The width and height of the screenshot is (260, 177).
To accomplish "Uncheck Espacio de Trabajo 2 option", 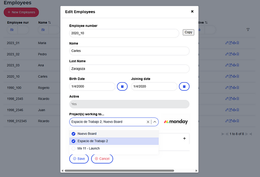I will 73,141.
